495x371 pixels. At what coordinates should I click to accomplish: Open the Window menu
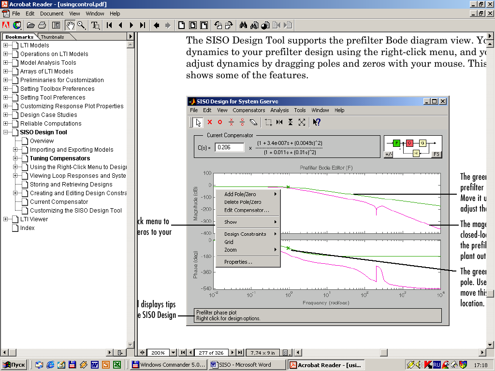point(95,14)
